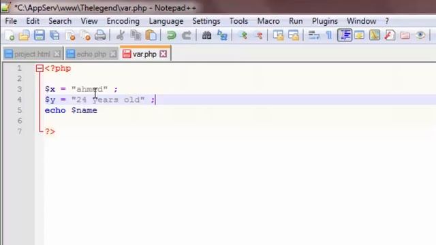Open the Macro menu

268,21
